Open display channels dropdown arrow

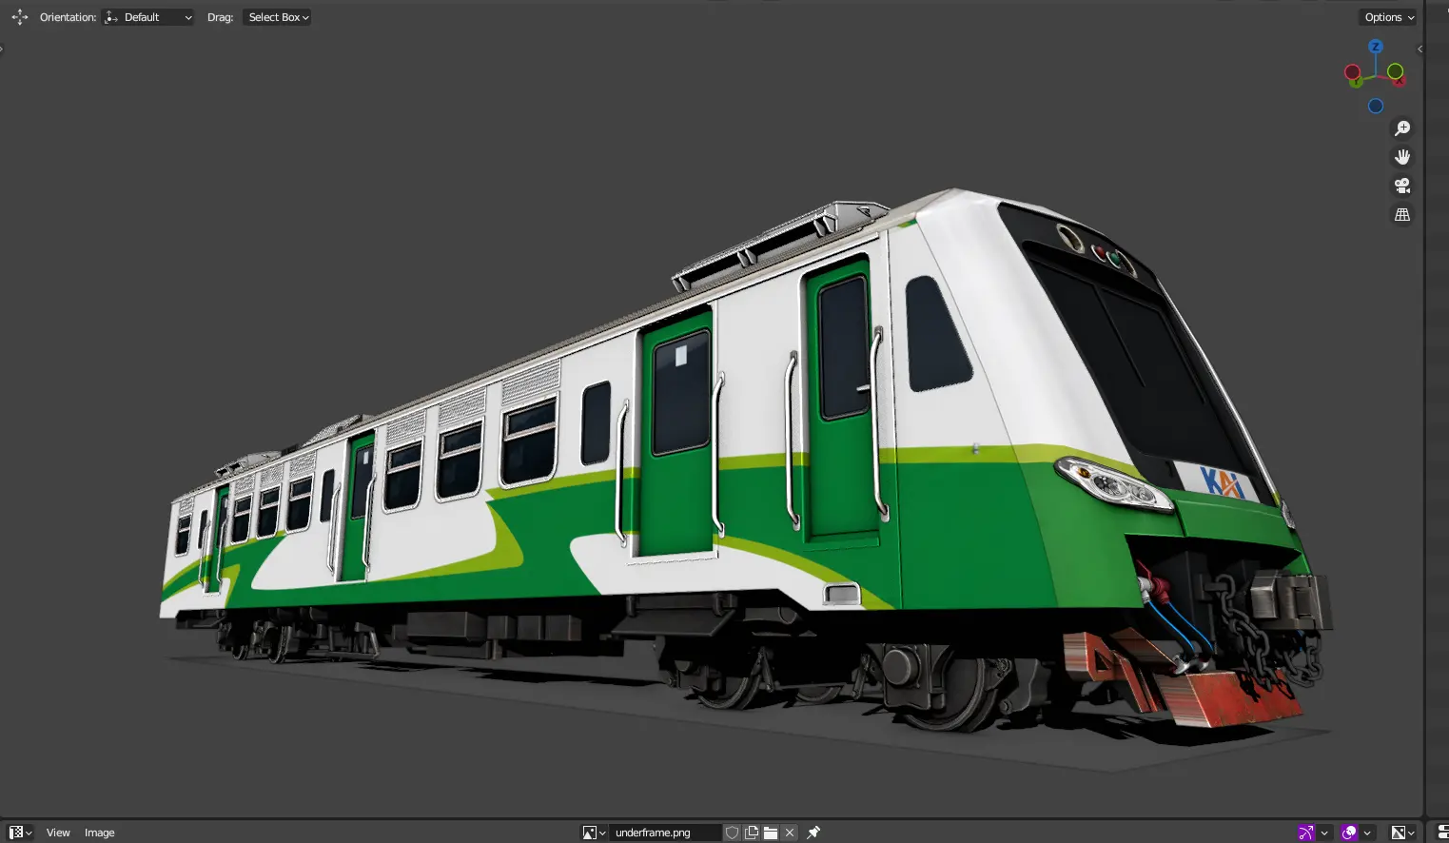click(x=1412, y=833)
